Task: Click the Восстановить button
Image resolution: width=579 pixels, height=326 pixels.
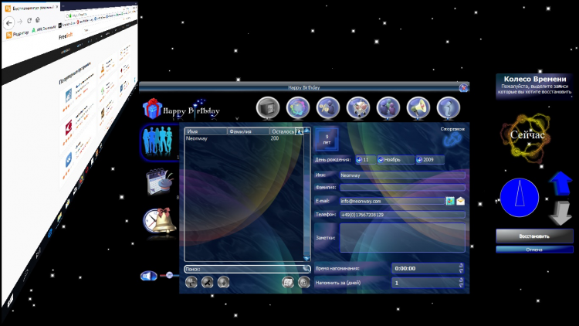Action: coord(534,236)
